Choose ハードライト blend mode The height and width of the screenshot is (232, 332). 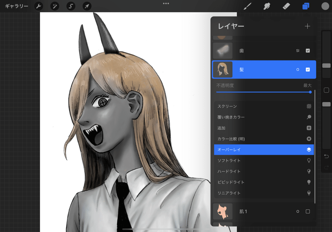(264, 171)
